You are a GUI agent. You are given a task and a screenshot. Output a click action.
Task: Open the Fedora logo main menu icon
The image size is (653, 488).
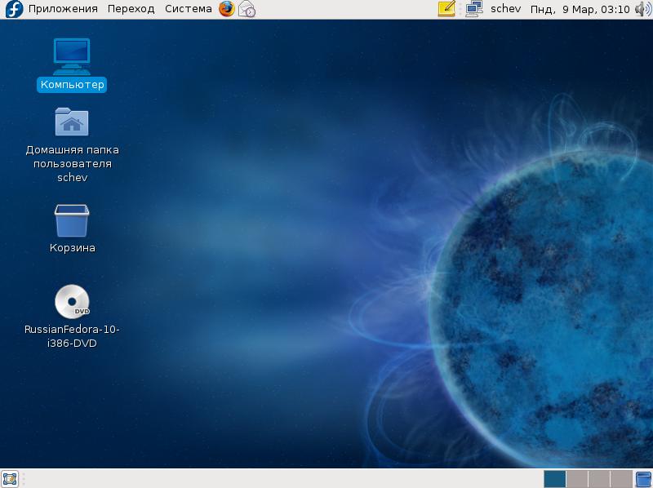point(13,9)
